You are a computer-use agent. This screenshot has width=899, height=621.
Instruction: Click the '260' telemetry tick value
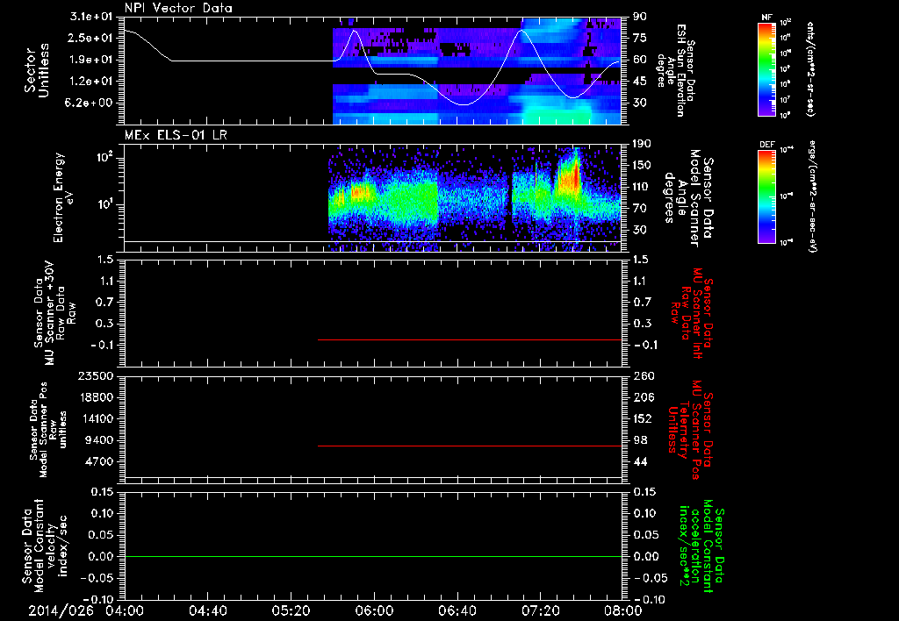point(642,376)
